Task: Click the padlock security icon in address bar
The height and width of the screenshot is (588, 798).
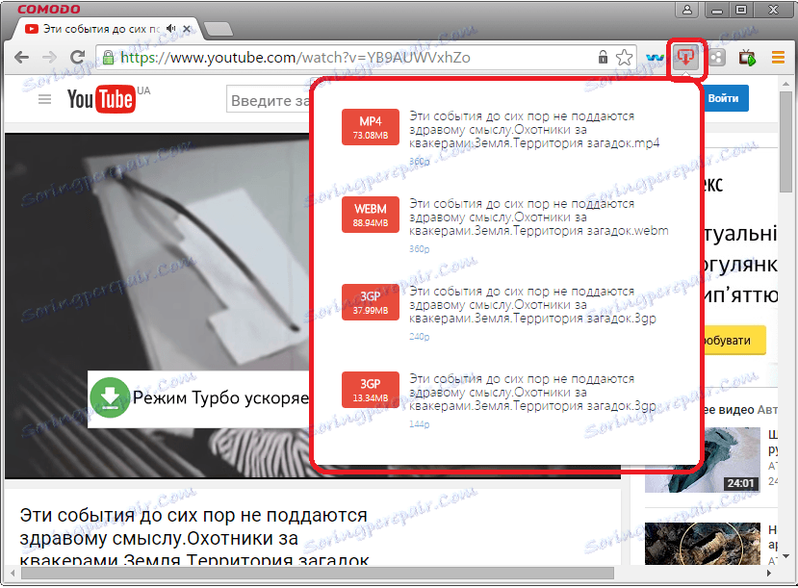Action: tap(109, 57)
